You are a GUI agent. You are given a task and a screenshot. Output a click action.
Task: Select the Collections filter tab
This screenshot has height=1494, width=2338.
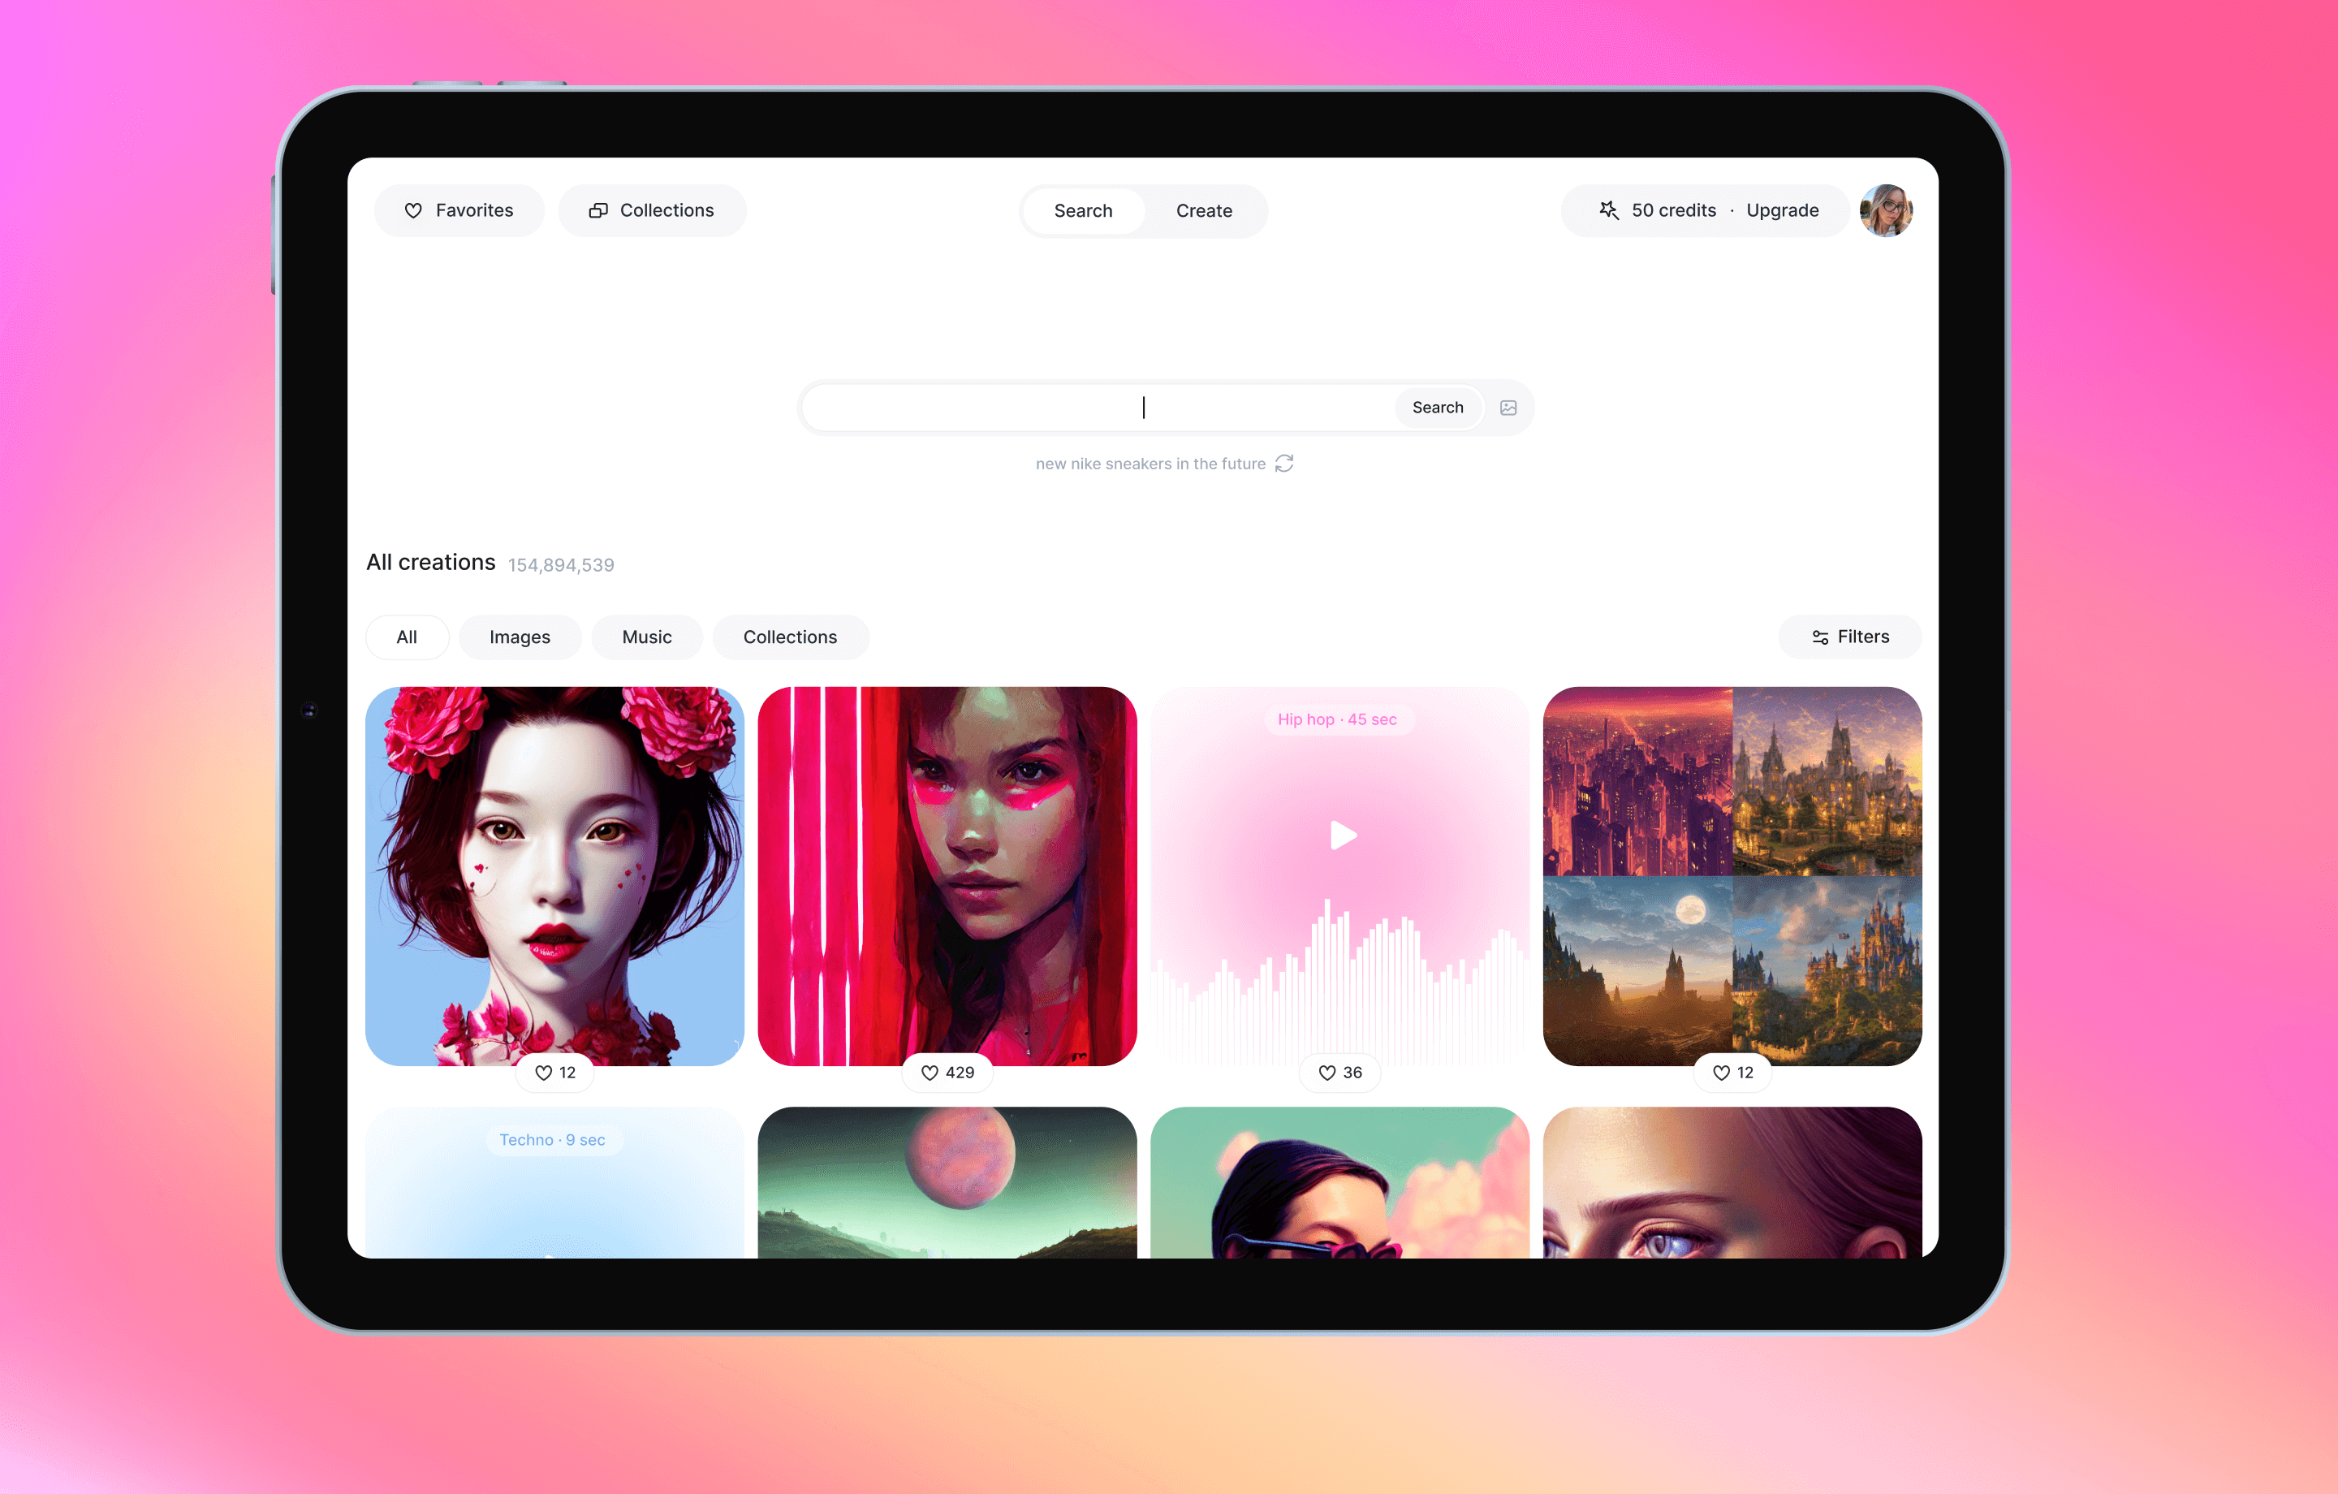[x=789, y=636]
